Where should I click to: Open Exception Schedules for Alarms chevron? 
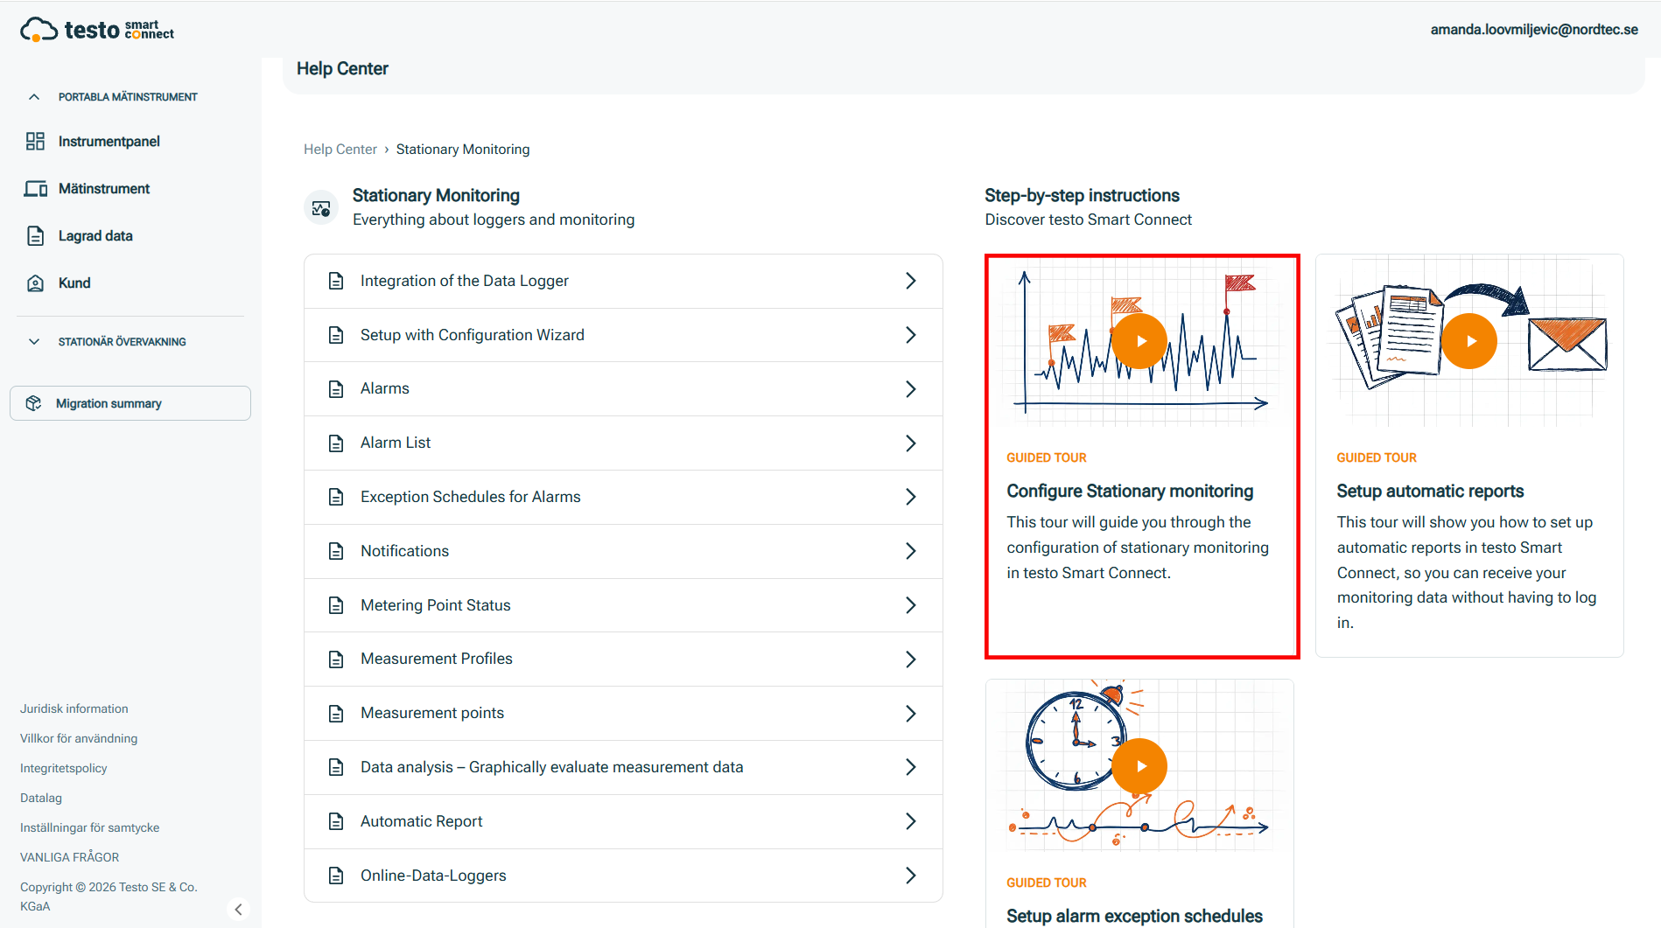coord(910,497)
